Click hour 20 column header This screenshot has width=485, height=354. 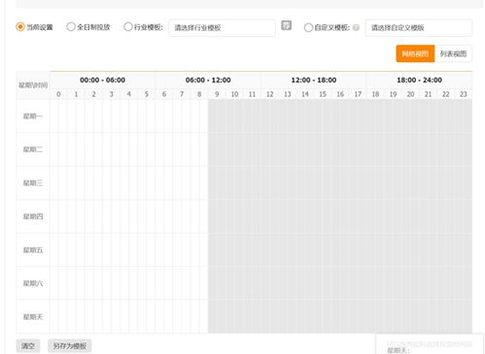pos(410,94)
